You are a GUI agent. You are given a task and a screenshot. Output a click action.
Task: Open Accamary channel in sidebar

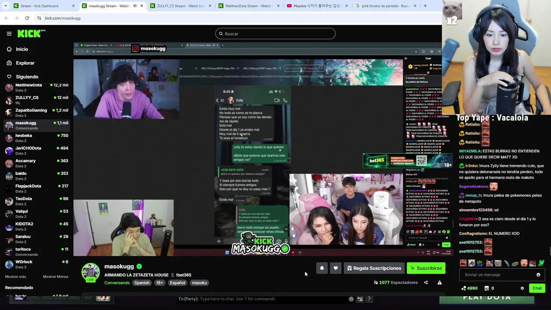click(37, 163)
